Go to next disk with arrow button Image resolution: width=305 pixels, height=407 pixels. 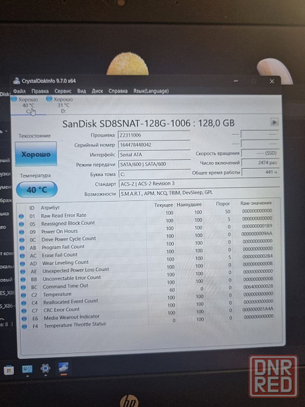[275, 121]
